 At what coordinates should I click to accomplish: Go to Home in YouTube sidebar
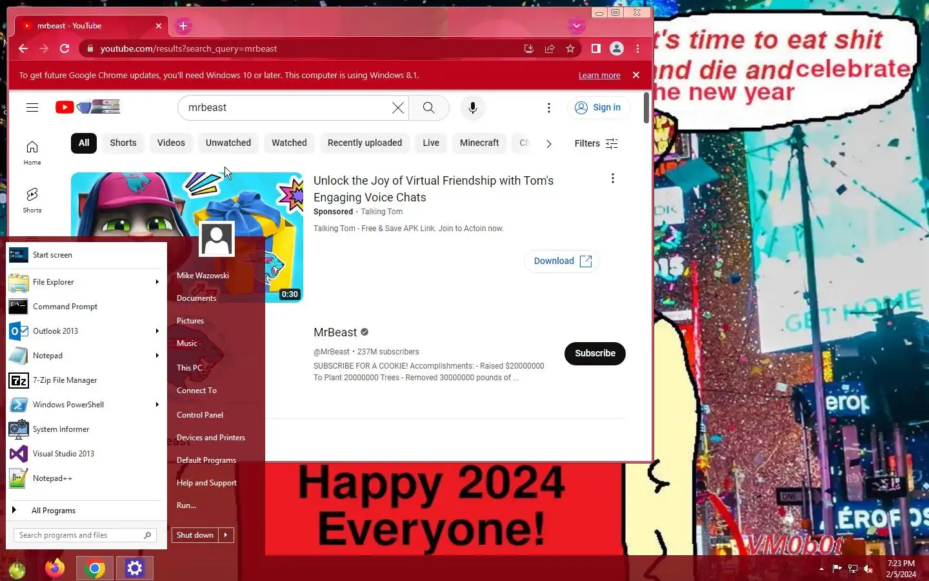tap(32, 153)
